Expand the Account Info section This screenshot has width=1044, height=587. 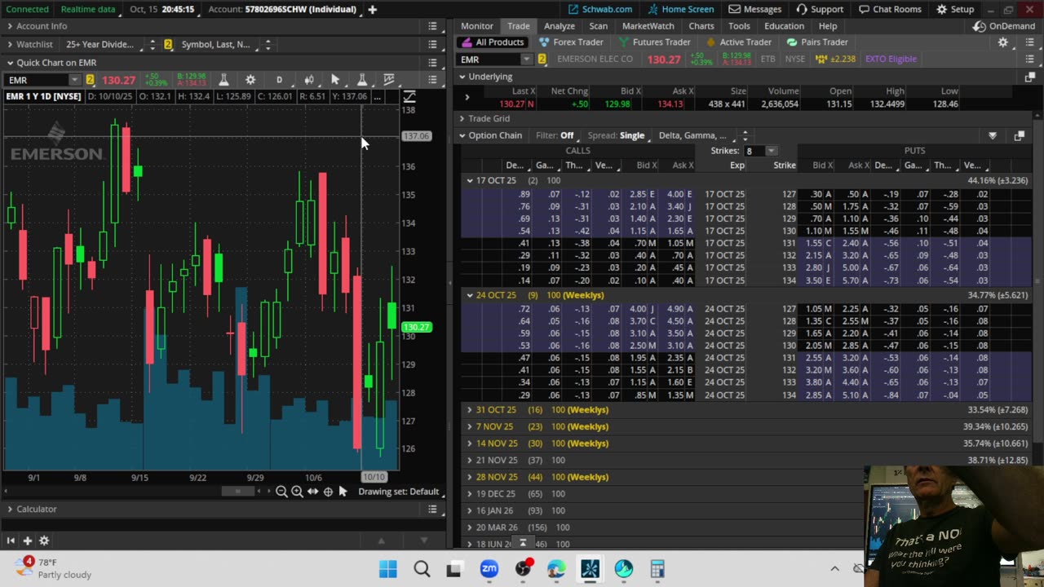[10, 26]
